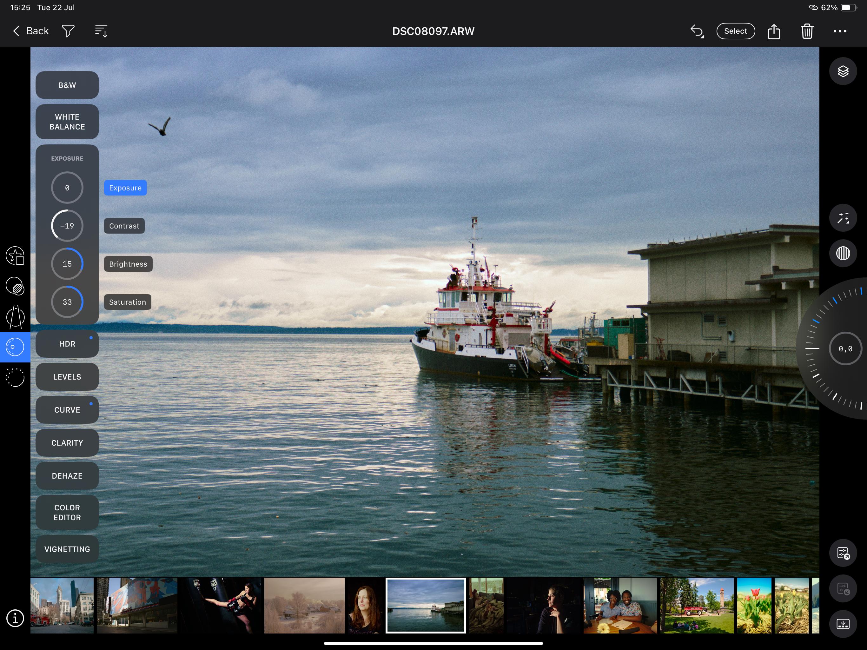
Task: Expand the Curve panel
Action: pyautogui.click(x=67, y=410)
